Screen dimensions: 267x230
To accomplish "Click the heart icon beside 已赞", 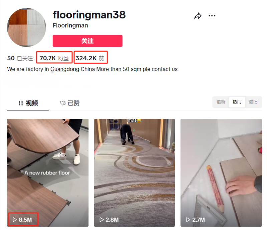I will [63, 103].
